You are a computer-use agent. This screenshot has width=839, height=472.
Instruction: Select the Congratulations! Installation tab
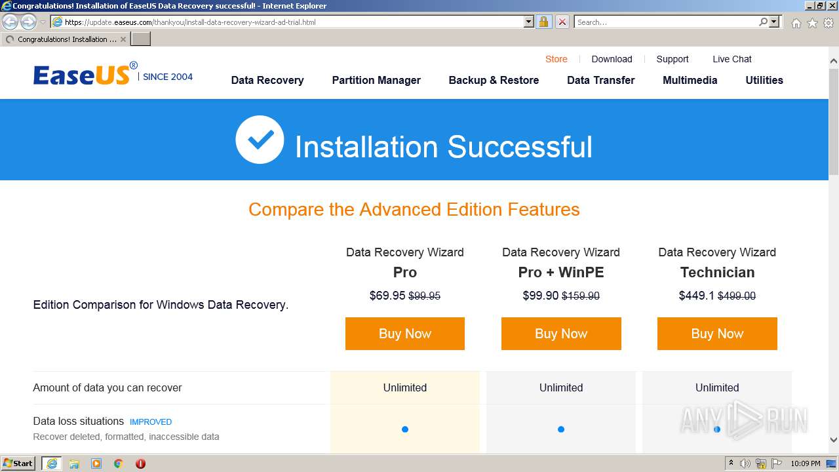point(66,39)
